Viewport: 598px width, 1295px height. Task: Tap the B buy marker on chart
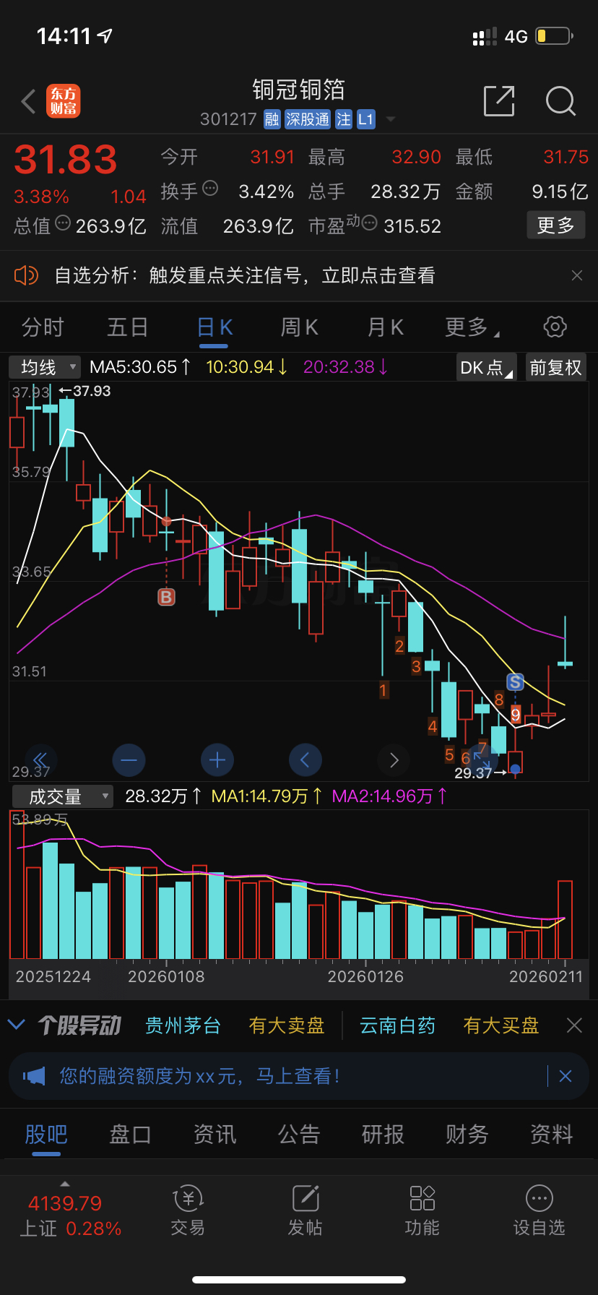point(167,597)
